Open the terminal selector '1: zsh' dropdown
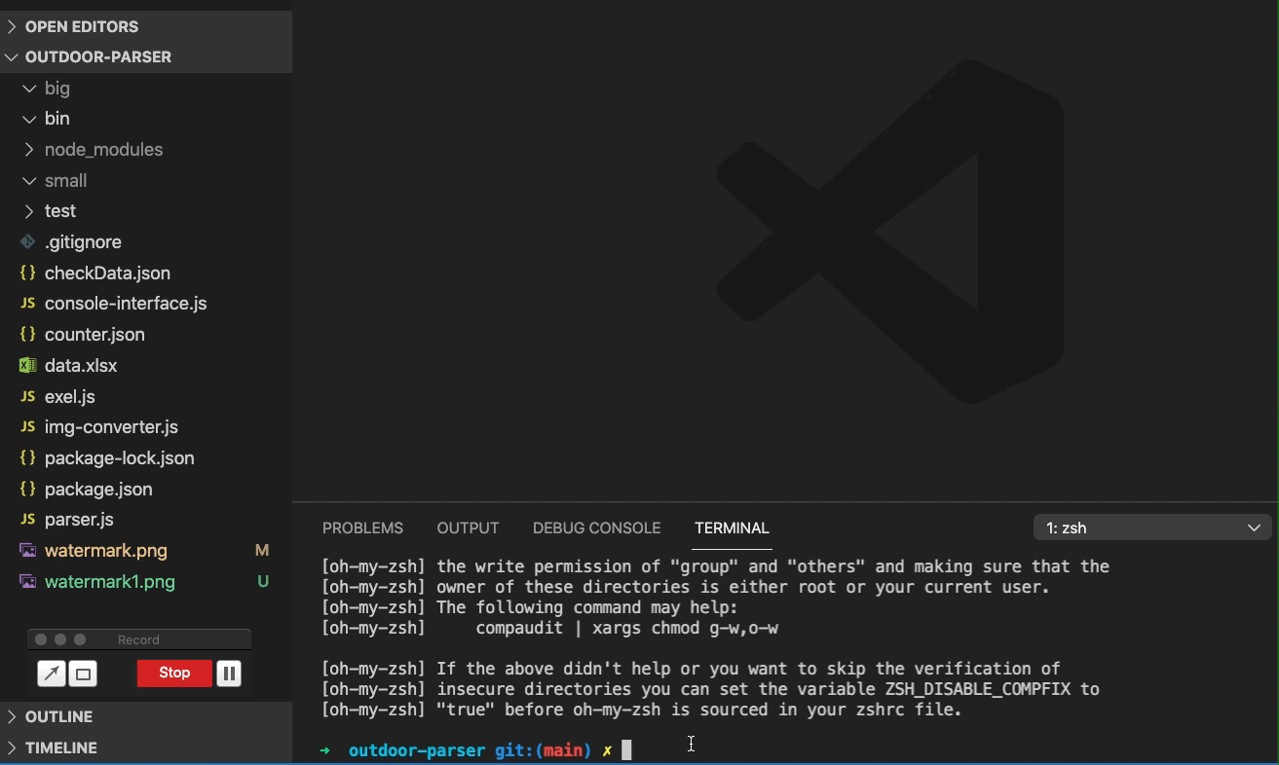Viewport: 1279px width, 765px height. point(1152,528)
